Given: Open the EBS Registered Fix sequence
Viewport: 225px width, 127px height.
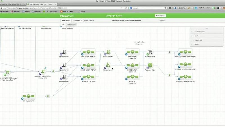Looking at the screenshot, I should coord(28,96).
